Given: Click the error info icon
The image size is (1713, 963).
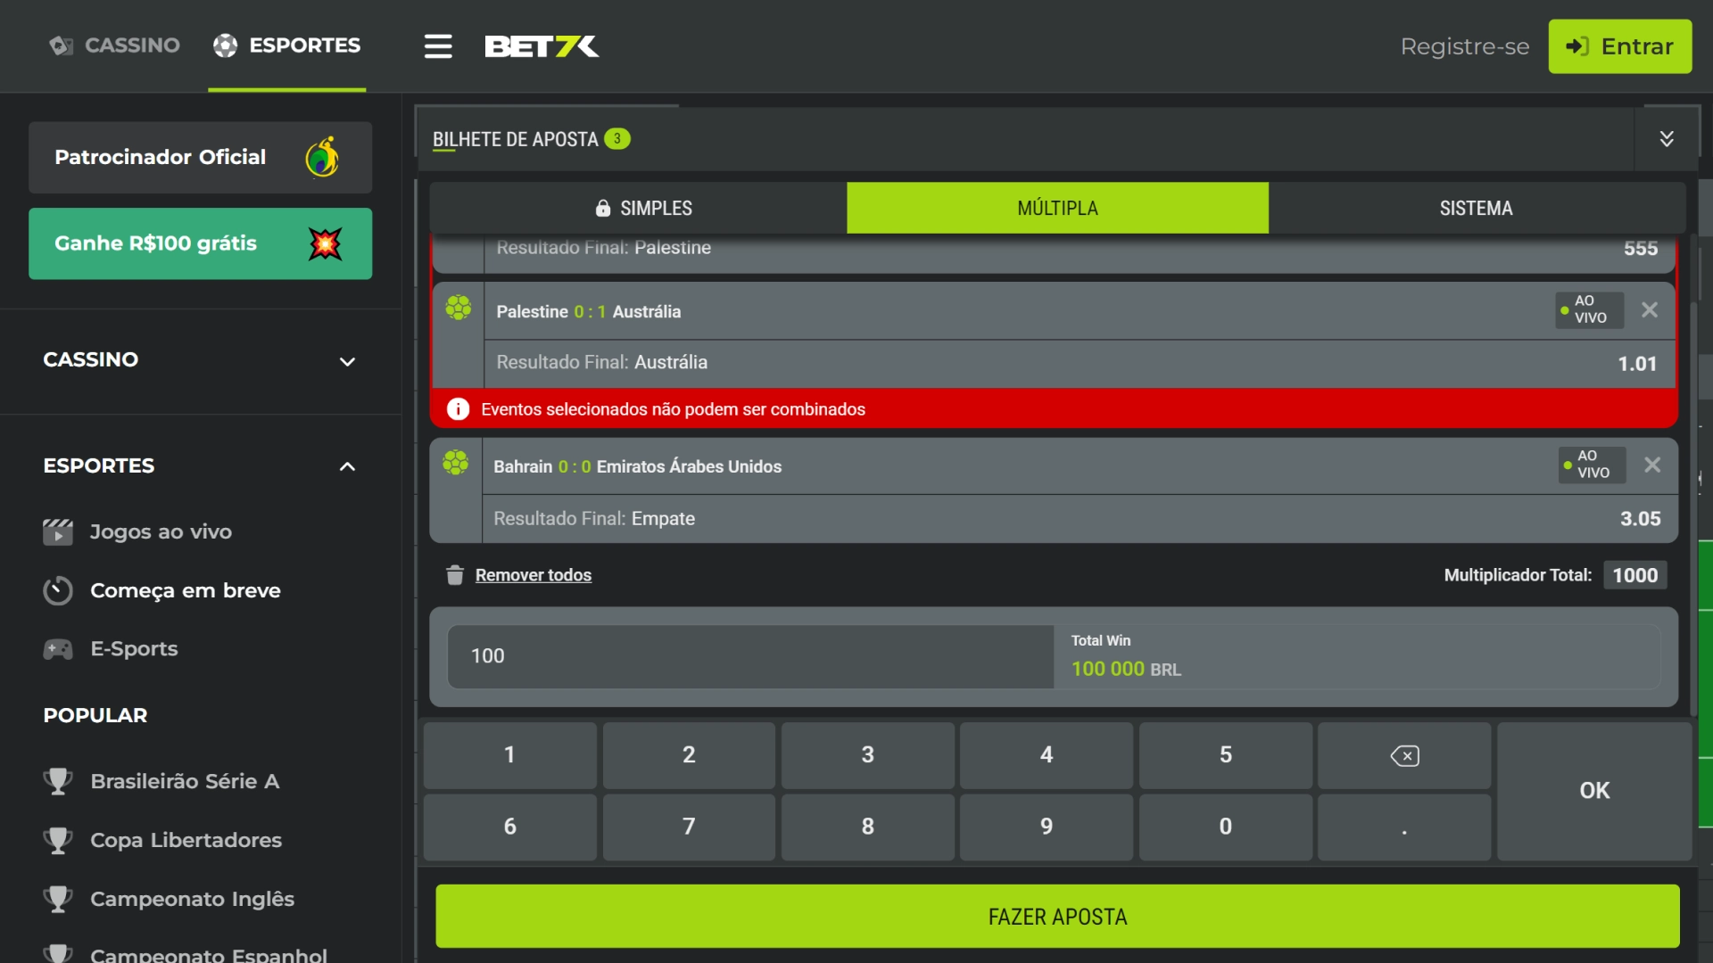Looking at the screenshot, I should [x=458, y=409].
